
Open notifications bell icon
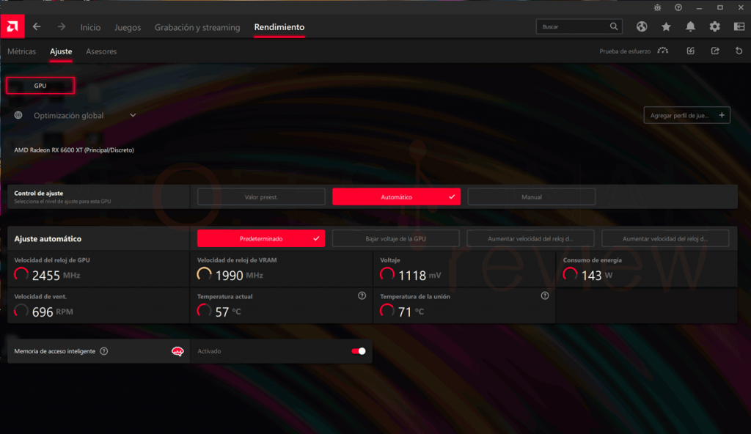690,27
